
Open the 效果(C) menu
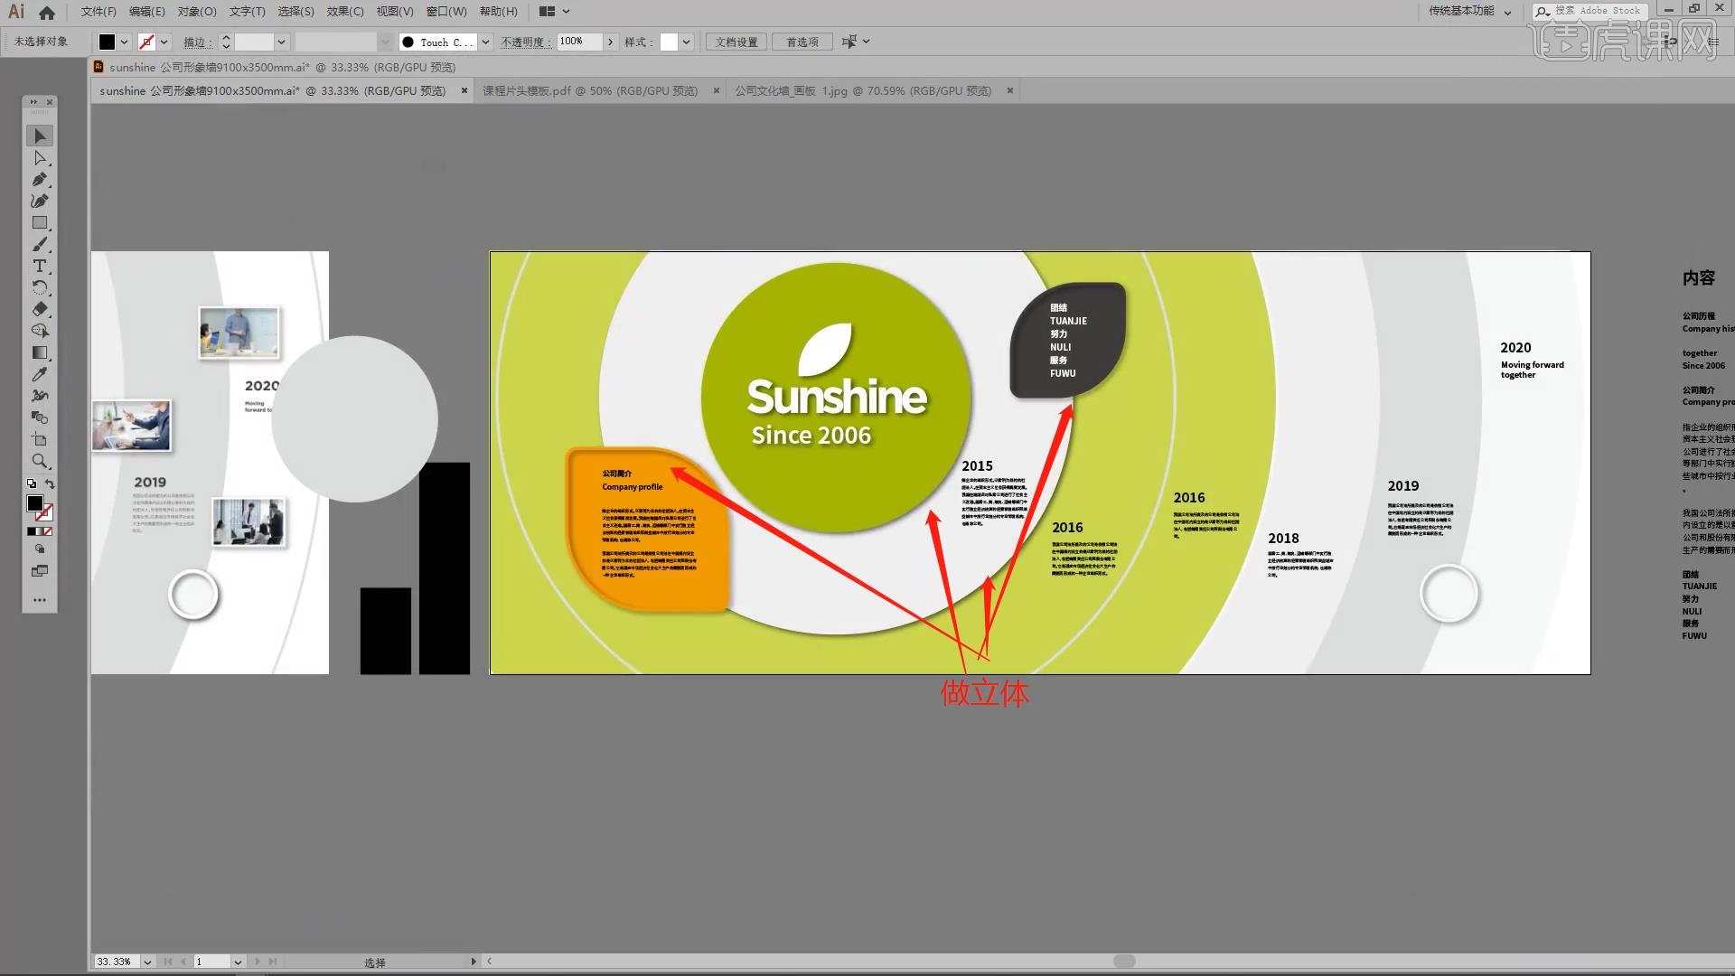[344, 12]
